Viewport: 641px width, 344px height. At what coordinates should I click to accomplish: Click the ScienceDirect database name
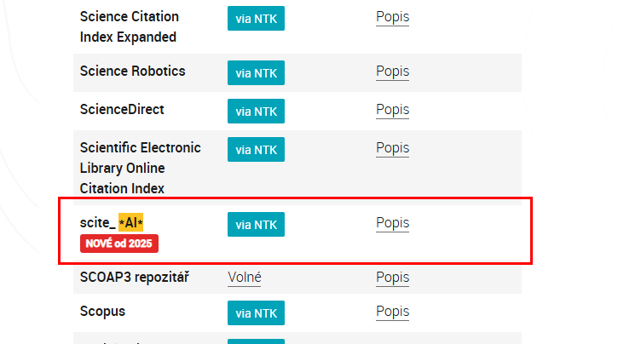coord(122,110)
